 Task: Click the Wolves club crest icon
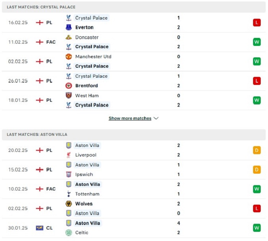click(x=69, y=204)
